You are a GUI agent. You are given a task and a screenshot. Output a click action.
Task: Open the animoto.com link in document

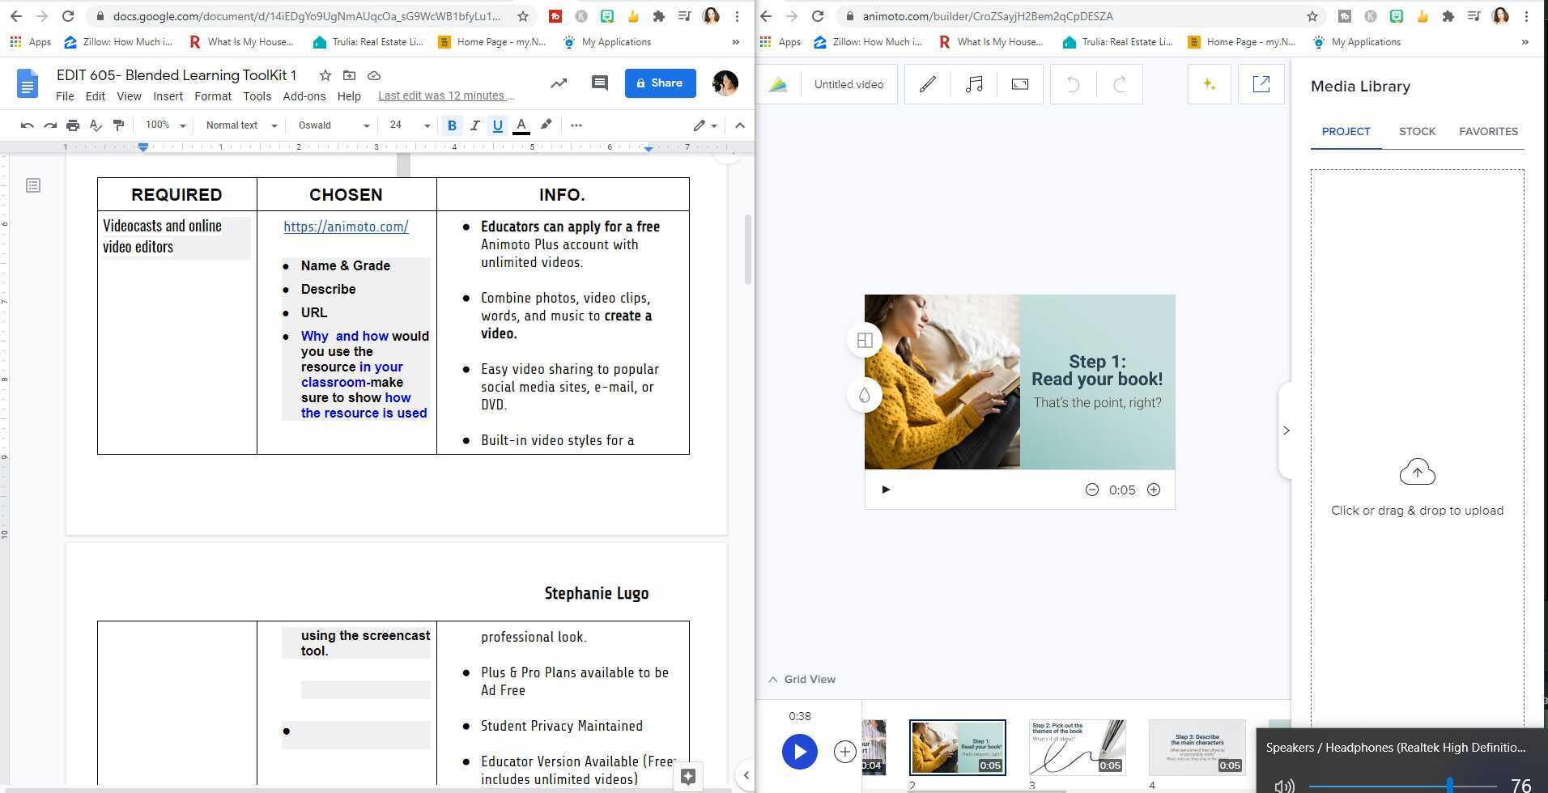click(x=346, y=227)
